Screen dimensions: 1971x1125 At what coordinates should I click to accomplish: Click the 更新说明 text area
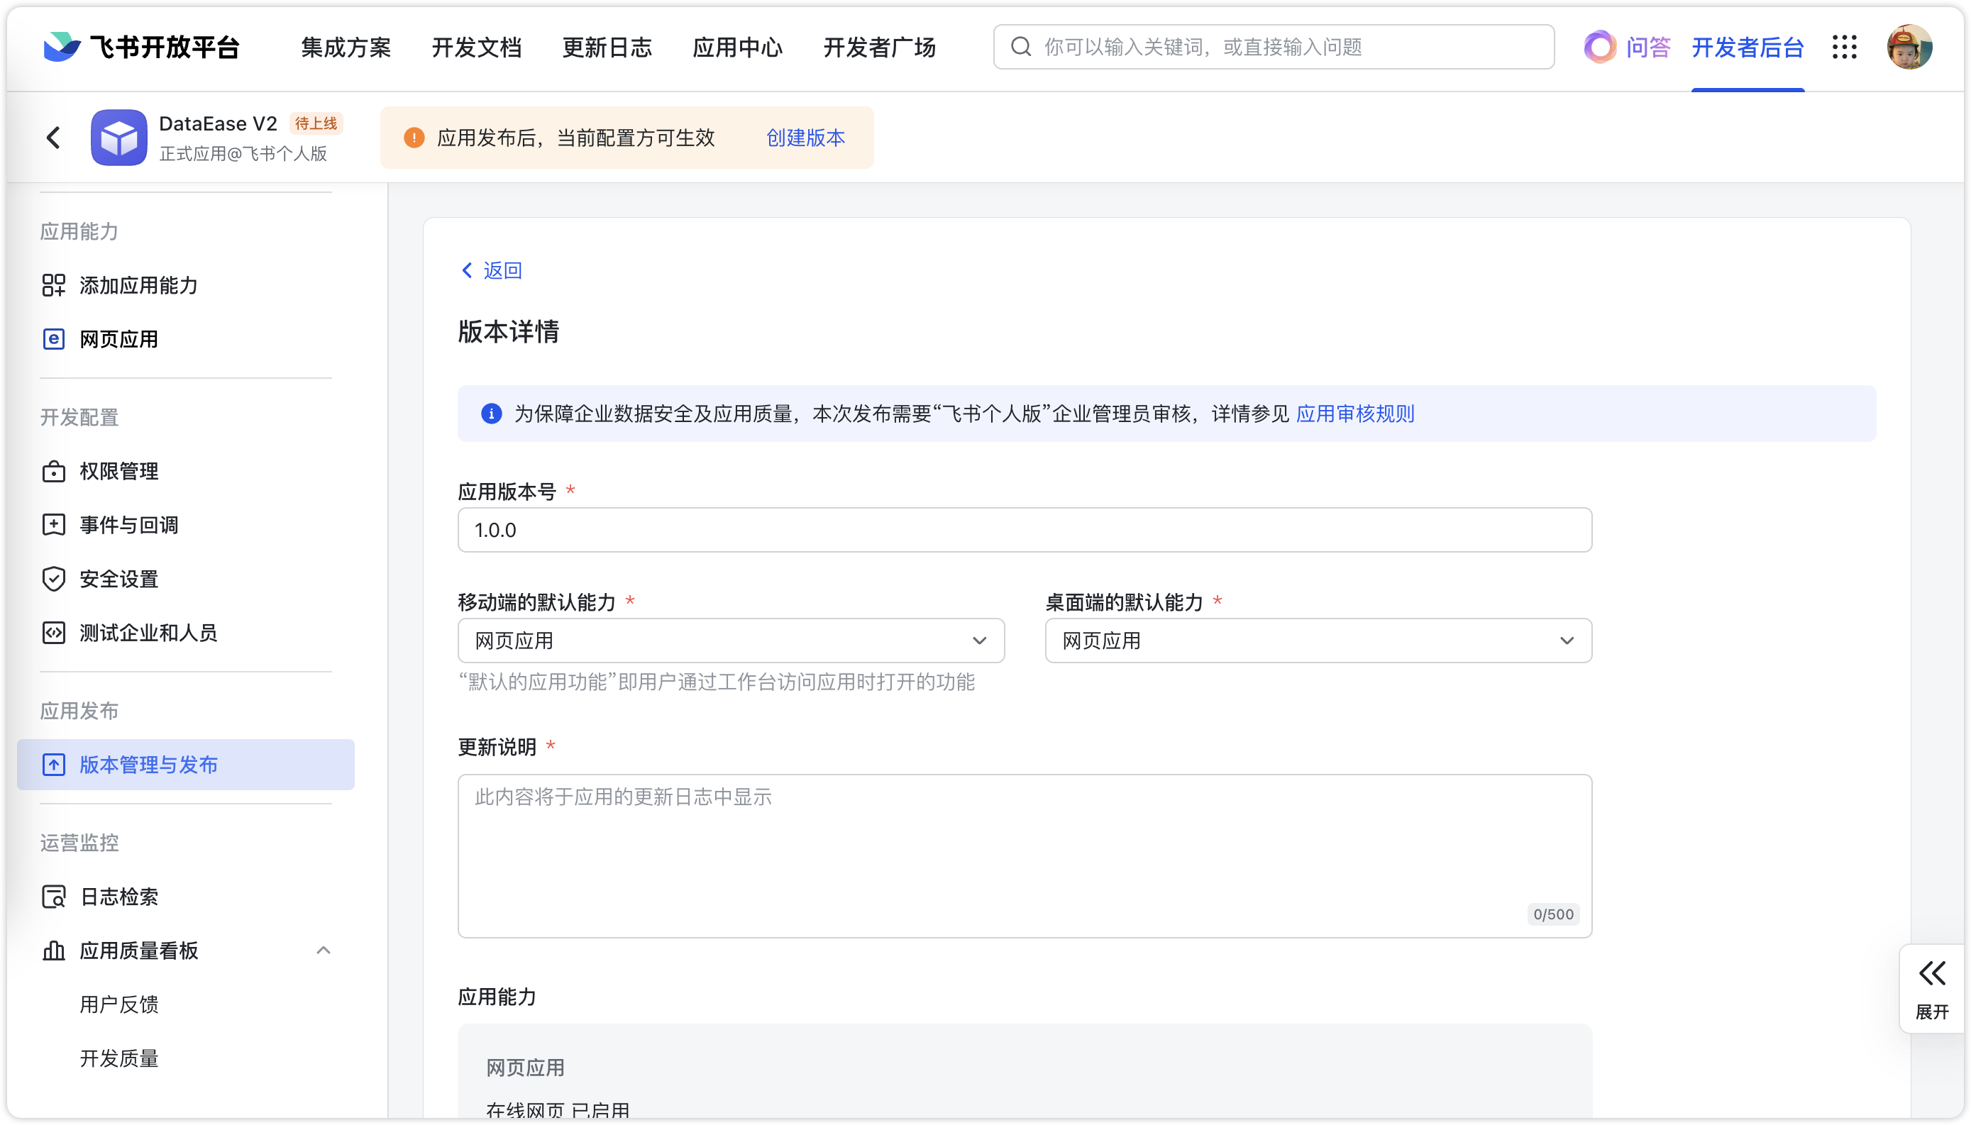(1025, 856)
